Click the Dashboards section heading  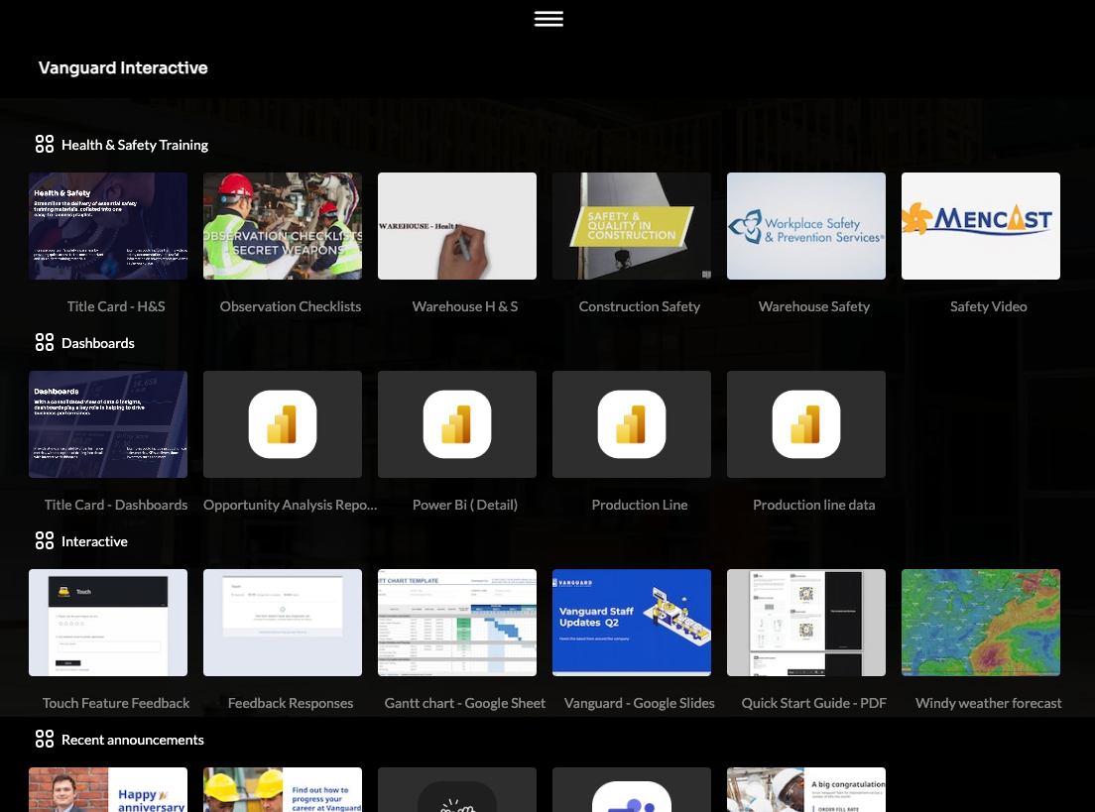coord(98,343)
